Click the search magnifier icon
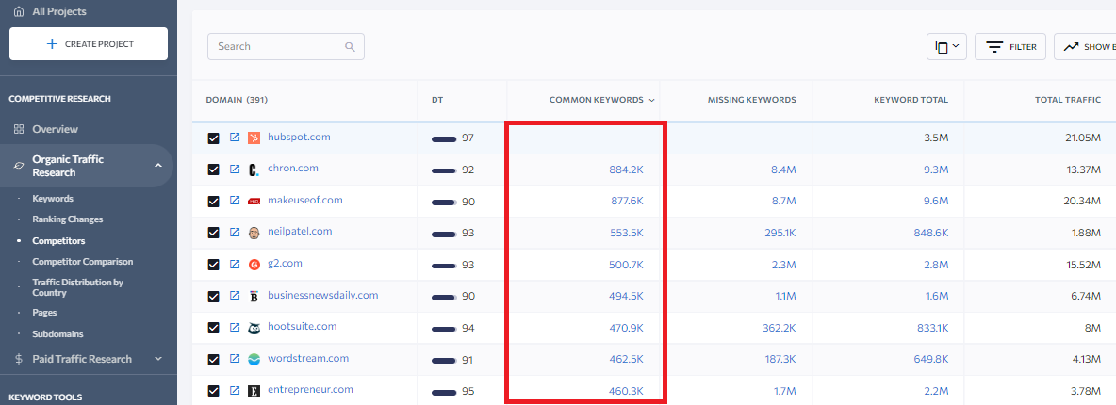1116x405 pixels. (x=350, y=47)
